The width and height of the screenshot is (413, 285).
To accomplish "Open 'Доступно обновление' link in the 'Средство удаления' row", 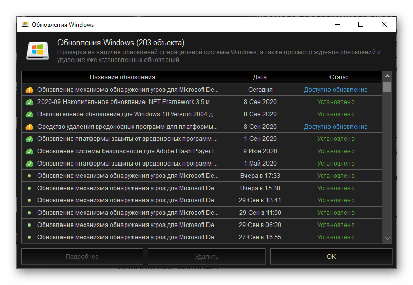I will (336, 127).
